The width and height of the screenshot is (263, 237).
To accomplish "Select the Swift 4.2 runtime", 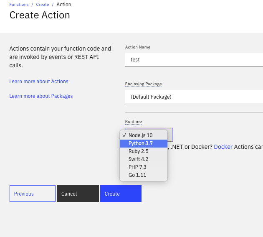I will point(139,159).
